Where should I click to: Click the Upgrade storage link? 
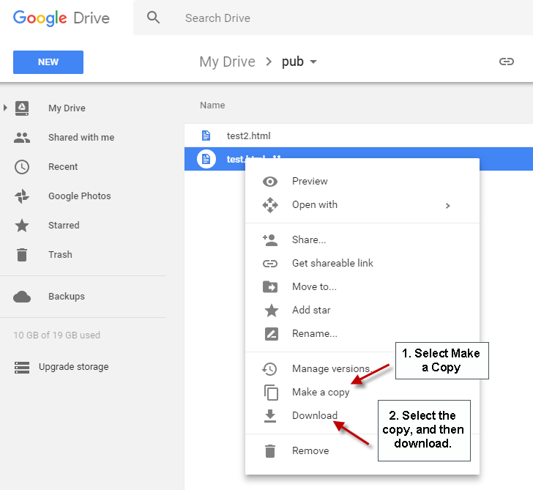73,366
